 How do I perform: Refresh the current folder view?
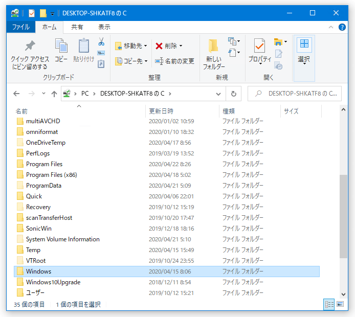tap(233, 94)
